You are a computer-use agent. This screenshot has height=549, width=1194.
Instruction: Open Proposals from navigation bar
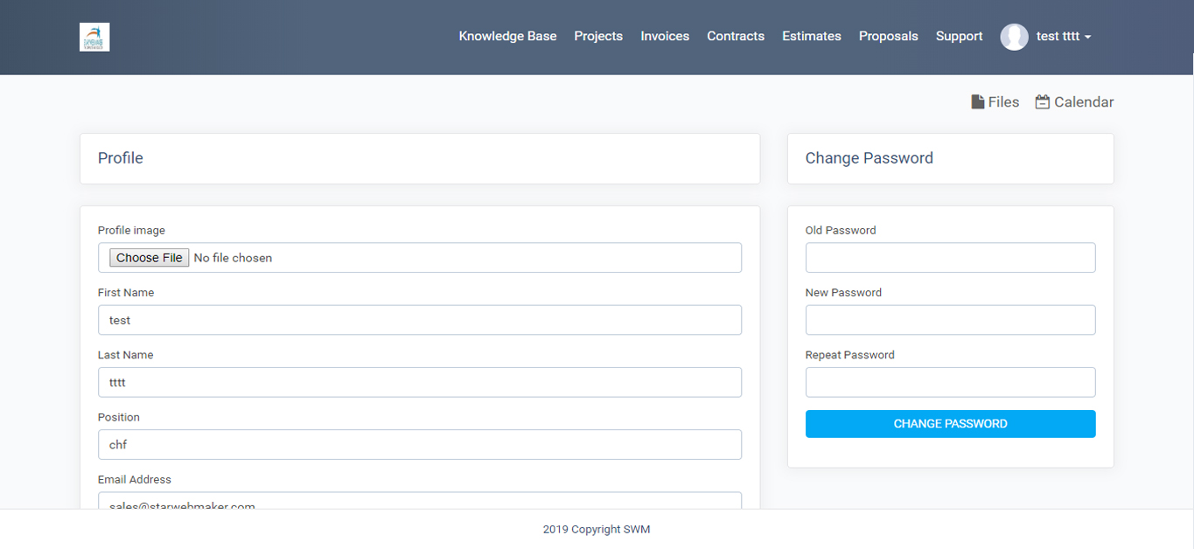pos(888,37)
